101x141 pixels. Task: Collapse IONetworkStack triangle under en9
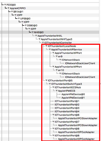click(60, 60)
